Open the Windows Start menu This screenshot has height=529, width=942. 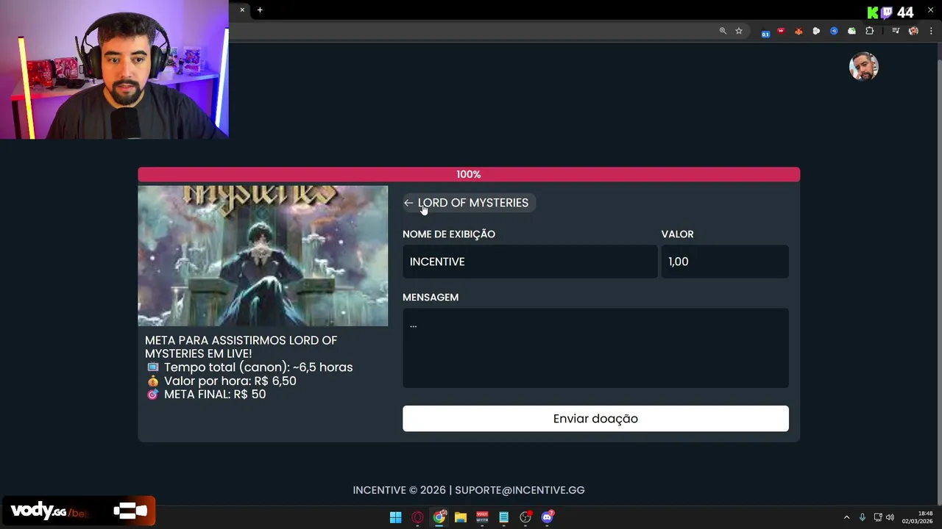coord(395,517)
